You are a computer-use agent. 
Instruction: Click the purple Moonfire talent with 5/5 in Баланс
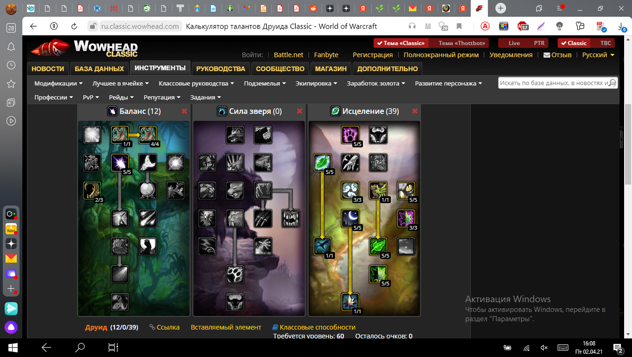(120, 163)
